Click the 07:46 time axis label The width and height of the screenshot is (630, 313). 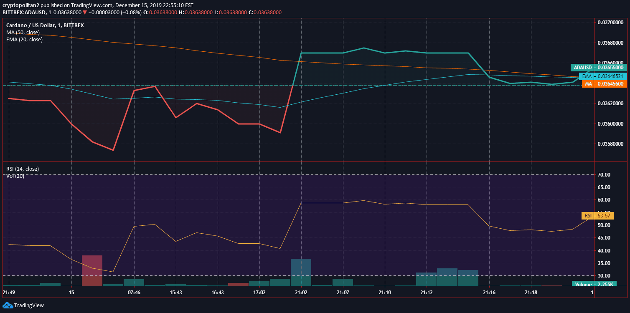tap(134, 293)
